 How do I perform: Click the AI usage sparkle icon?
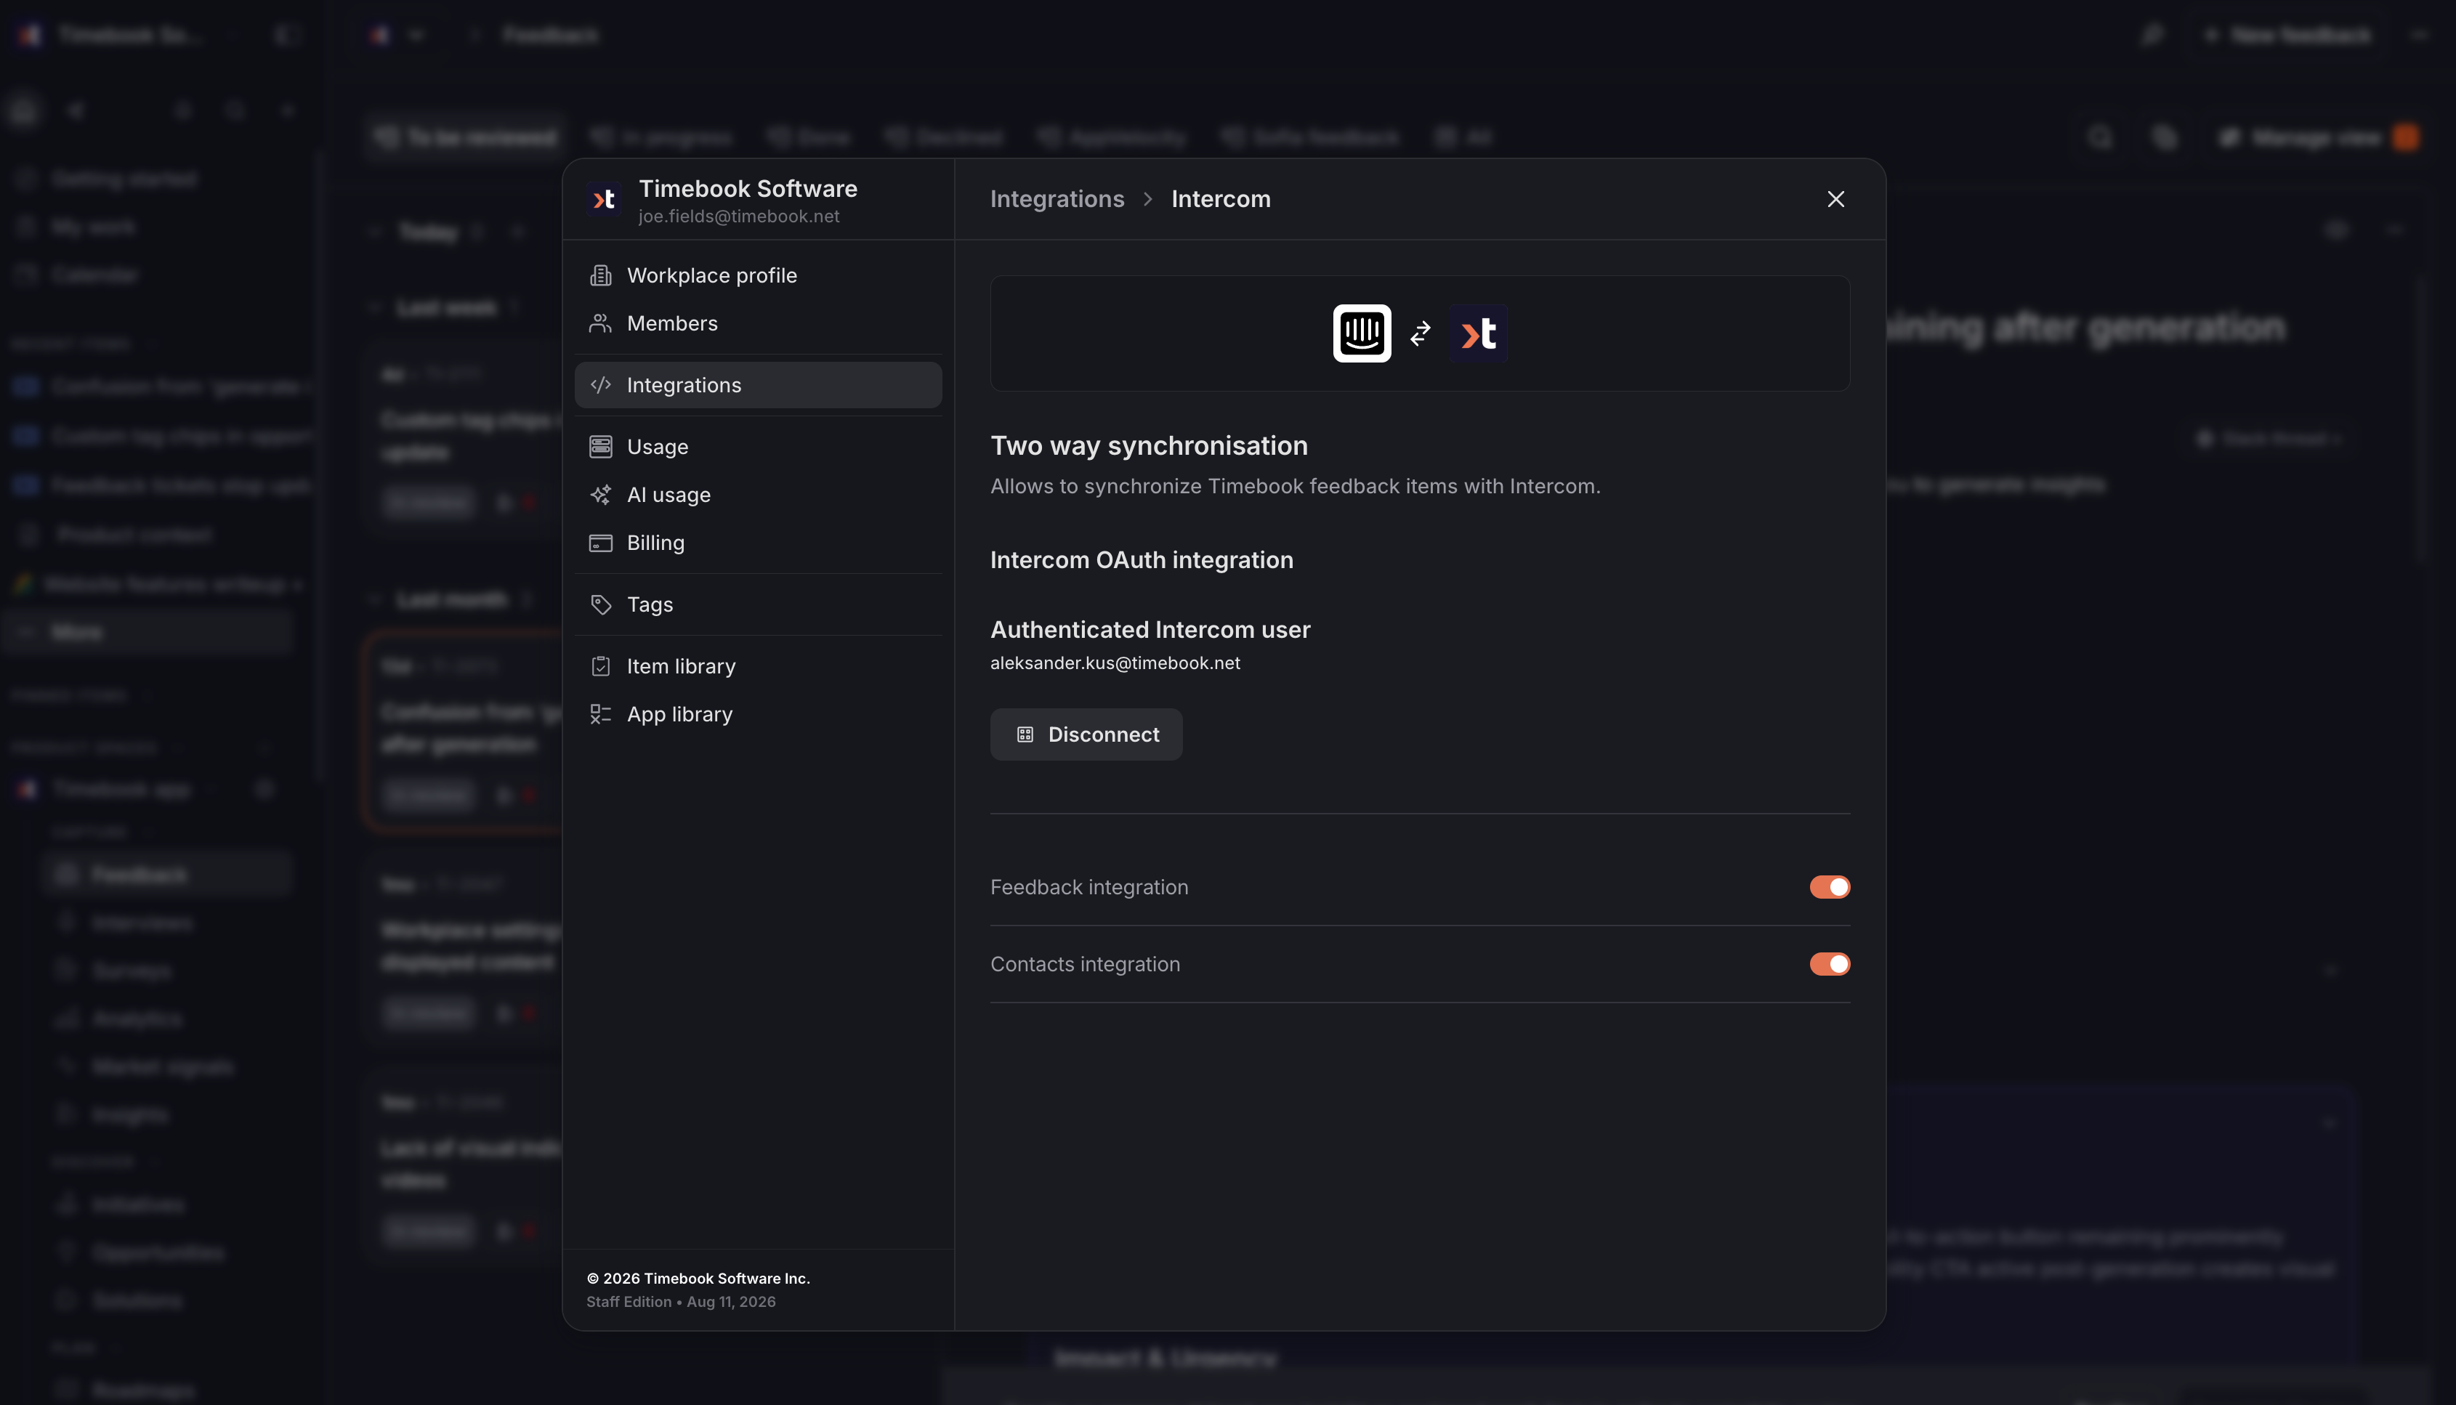tap(600, 495)
